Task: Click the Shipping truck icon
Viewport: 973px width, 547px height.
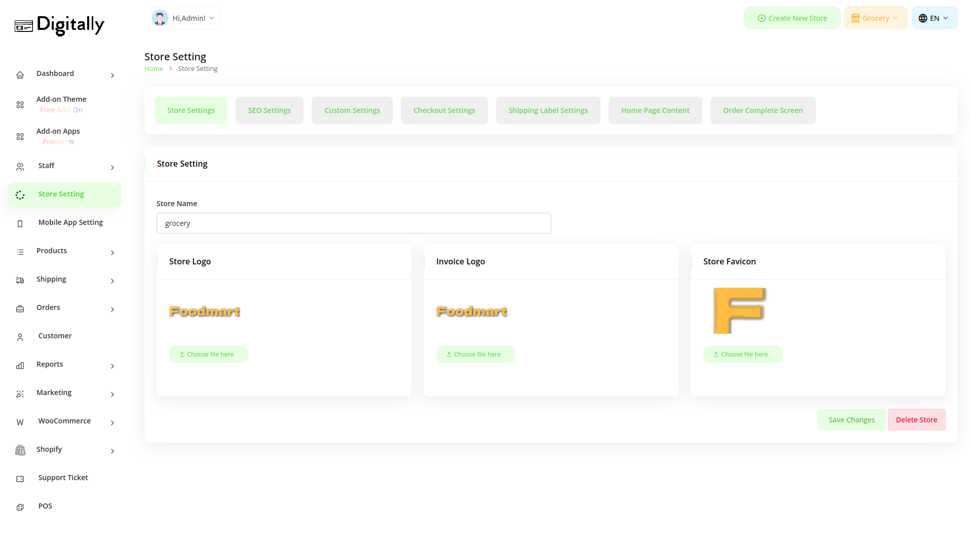Action: pos(20,281)
